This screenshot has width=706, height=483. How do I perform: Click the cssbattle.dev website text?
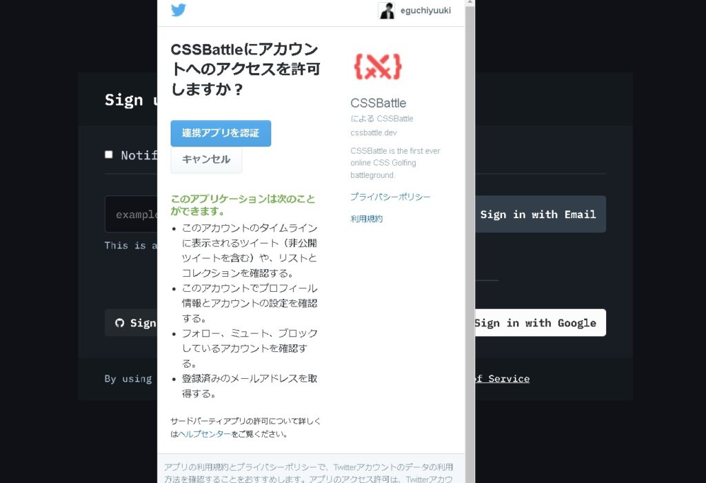click(x=373, y=132)
